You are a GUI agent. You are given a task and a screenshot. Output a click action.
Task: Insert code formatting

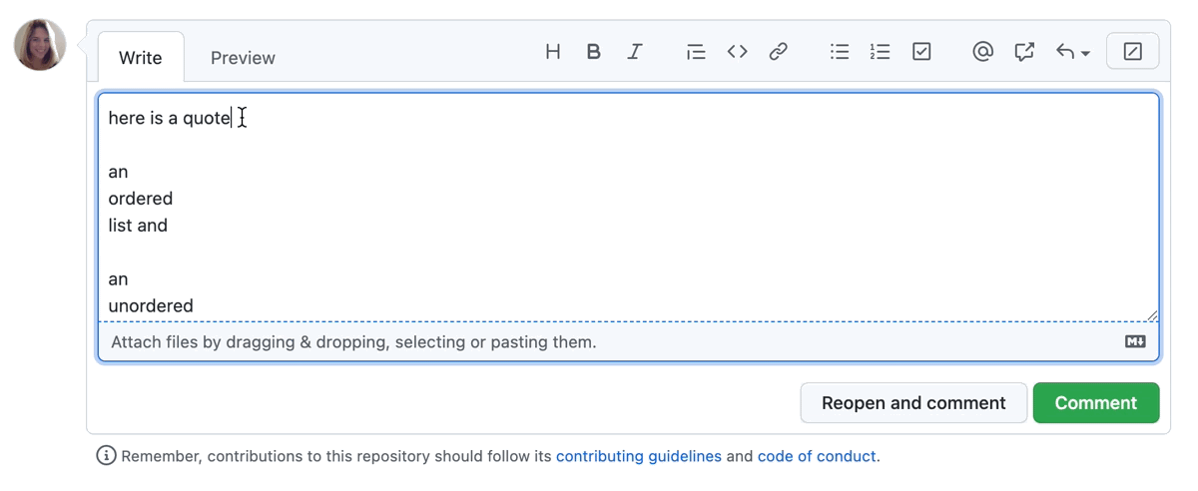[738, 52]
